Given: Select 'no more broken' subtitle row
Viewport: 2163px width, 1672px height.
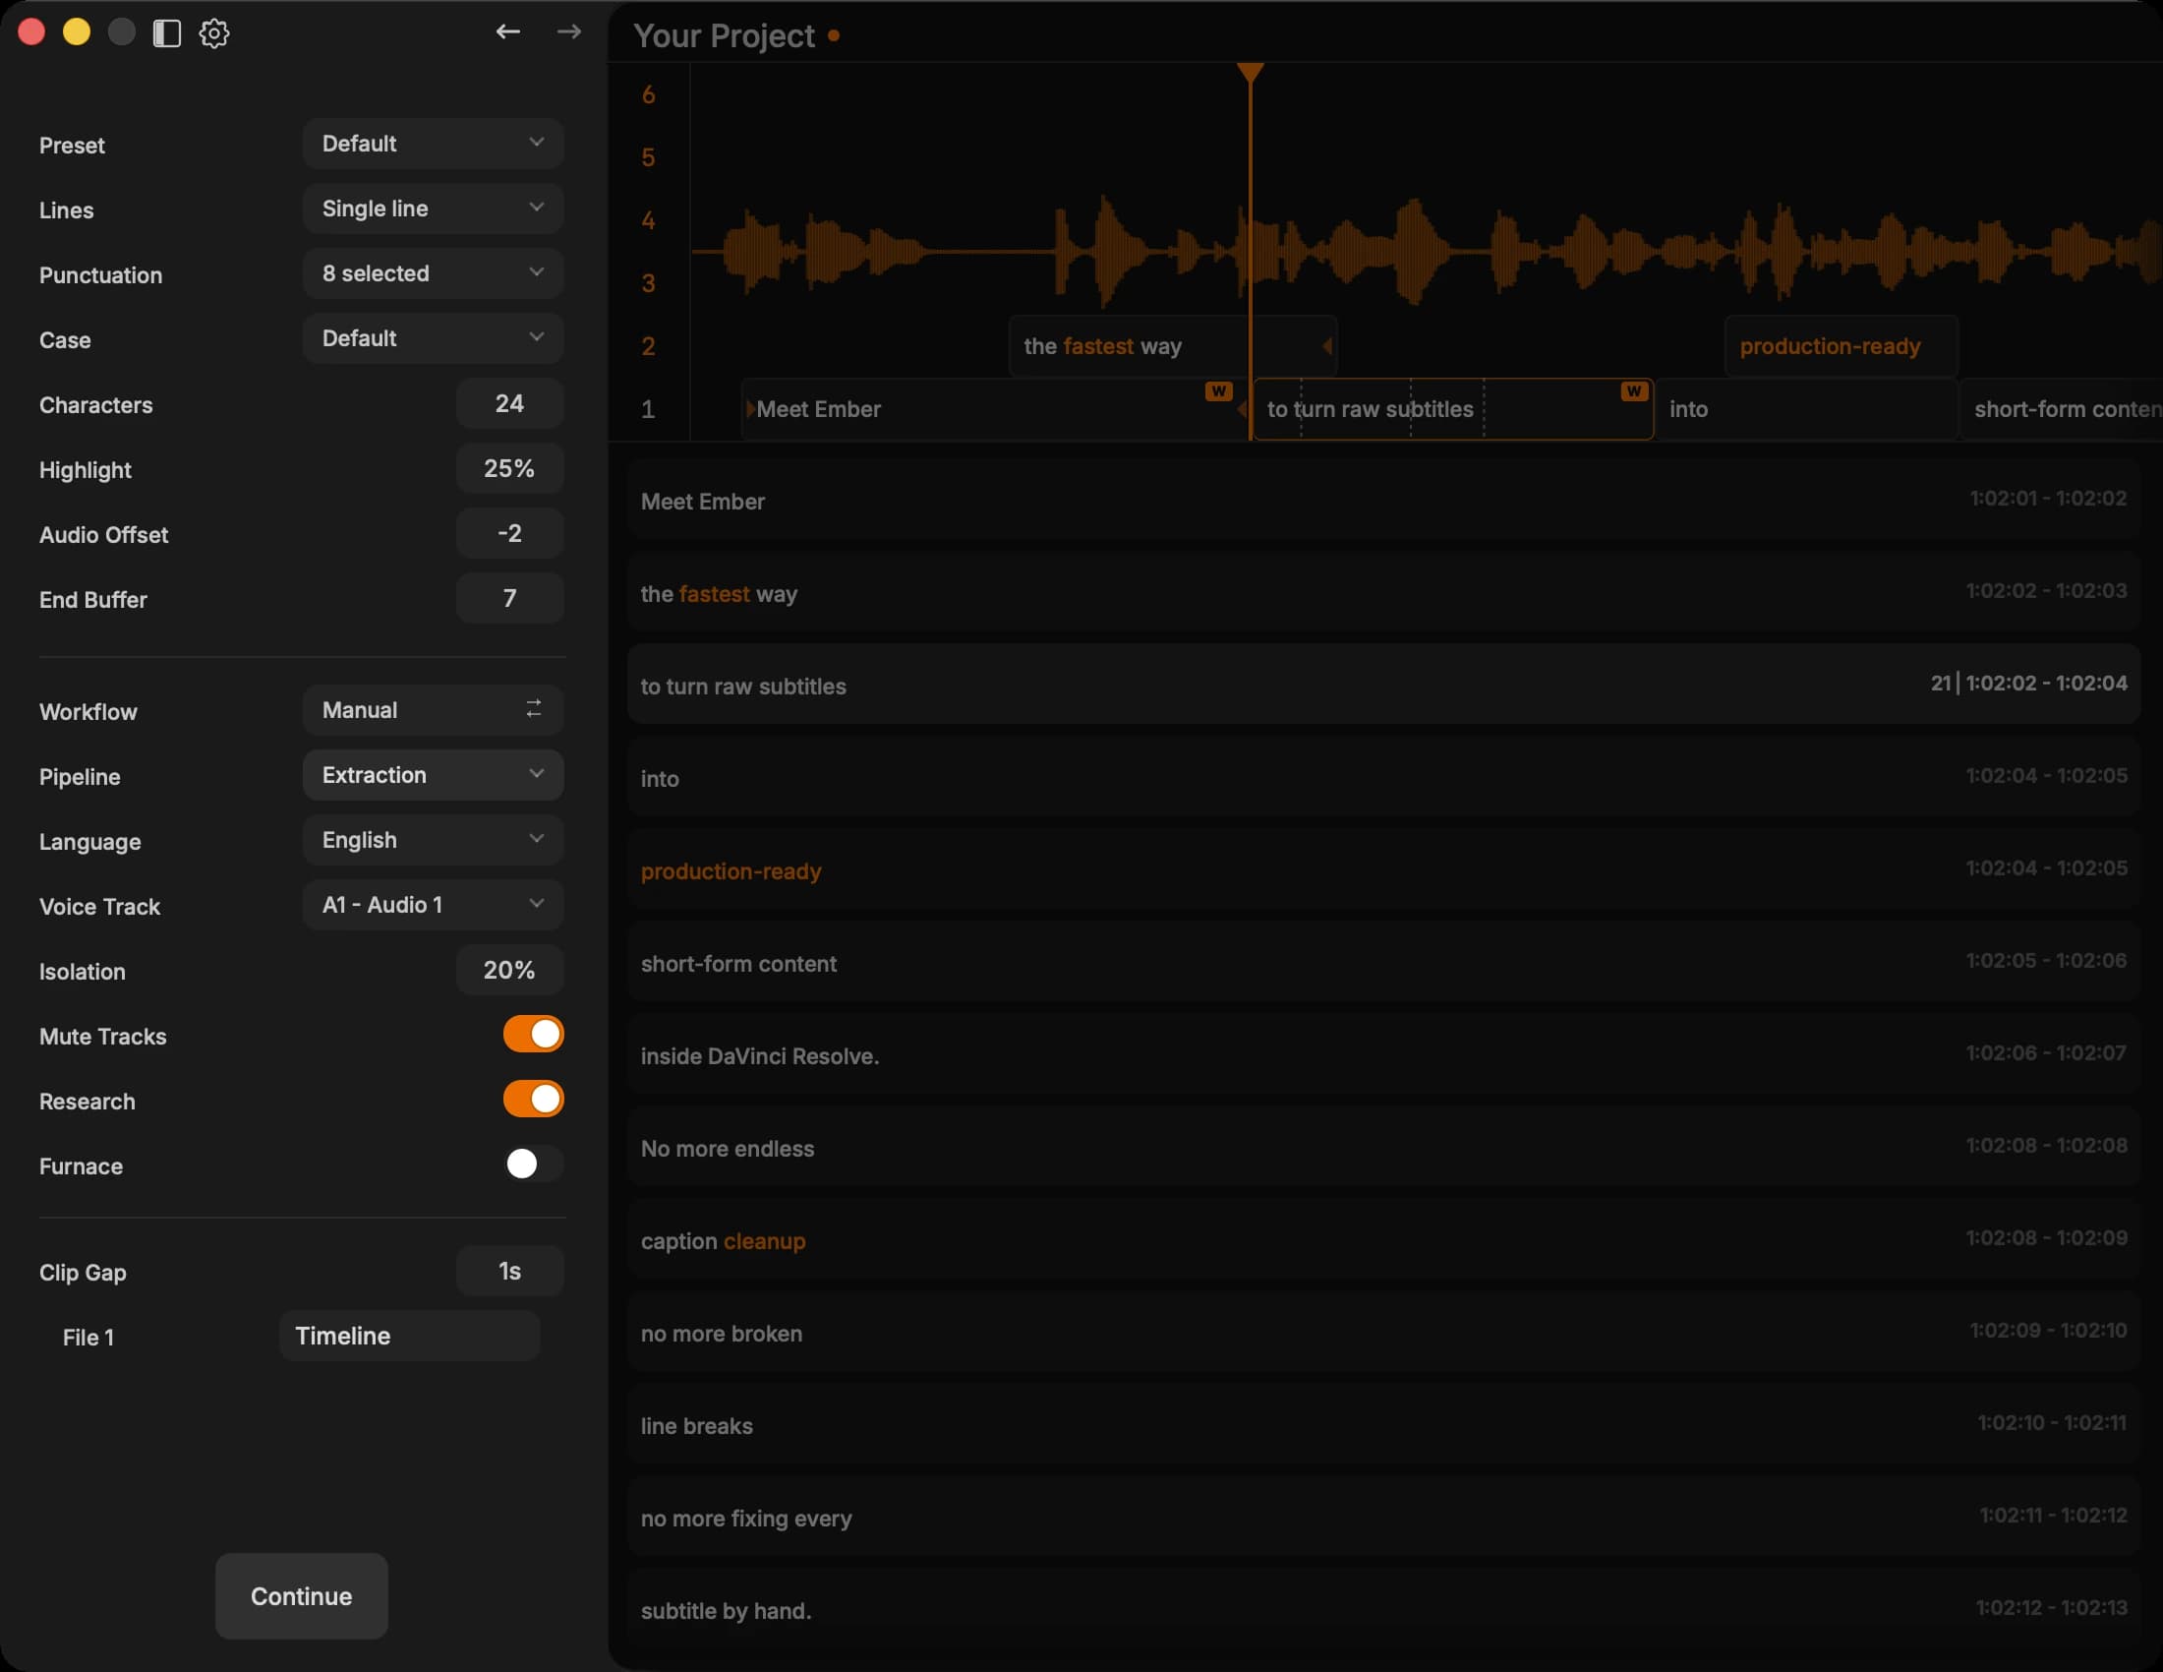Looking at the screenshot, I should (x=1383, y=1333).
